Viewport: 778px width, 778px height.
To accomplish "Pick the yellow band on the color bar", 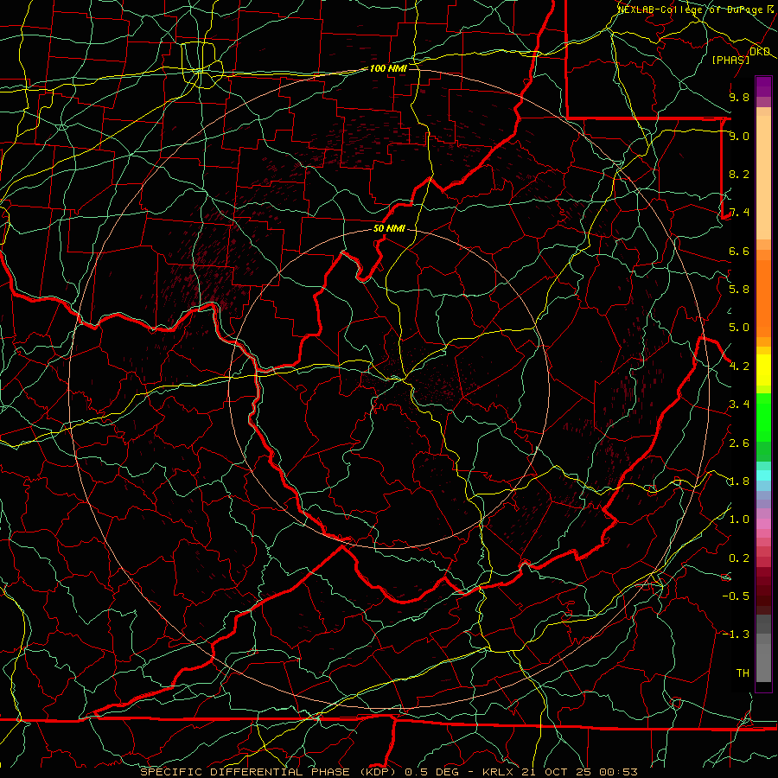I will 763,370.
